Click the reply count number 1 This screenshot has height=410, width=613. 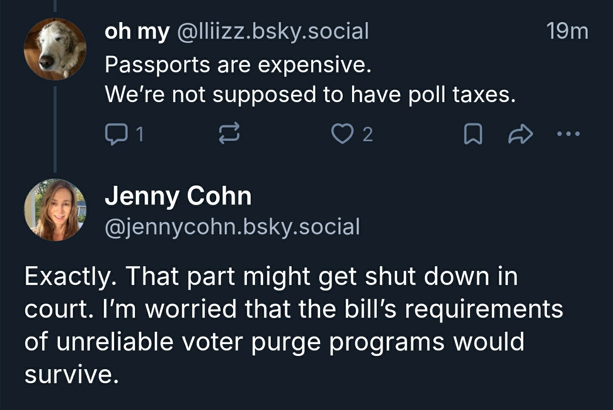tap(140, 134)
